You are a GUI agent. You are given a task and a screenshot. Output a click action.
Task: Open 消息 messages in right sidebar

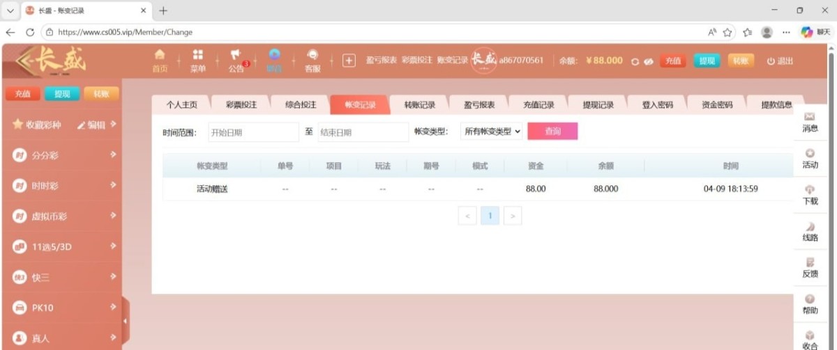point(810,122)
